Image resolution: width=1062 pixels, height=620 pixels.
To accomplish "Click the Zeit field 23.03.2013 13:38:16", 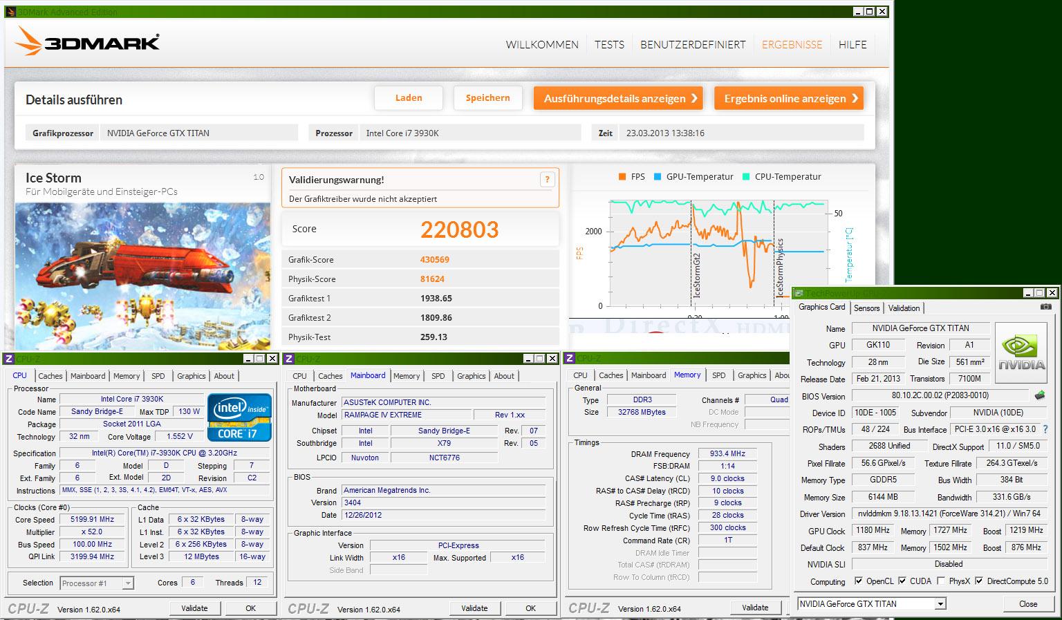I will pyautogui.click(x=741, y=133).
